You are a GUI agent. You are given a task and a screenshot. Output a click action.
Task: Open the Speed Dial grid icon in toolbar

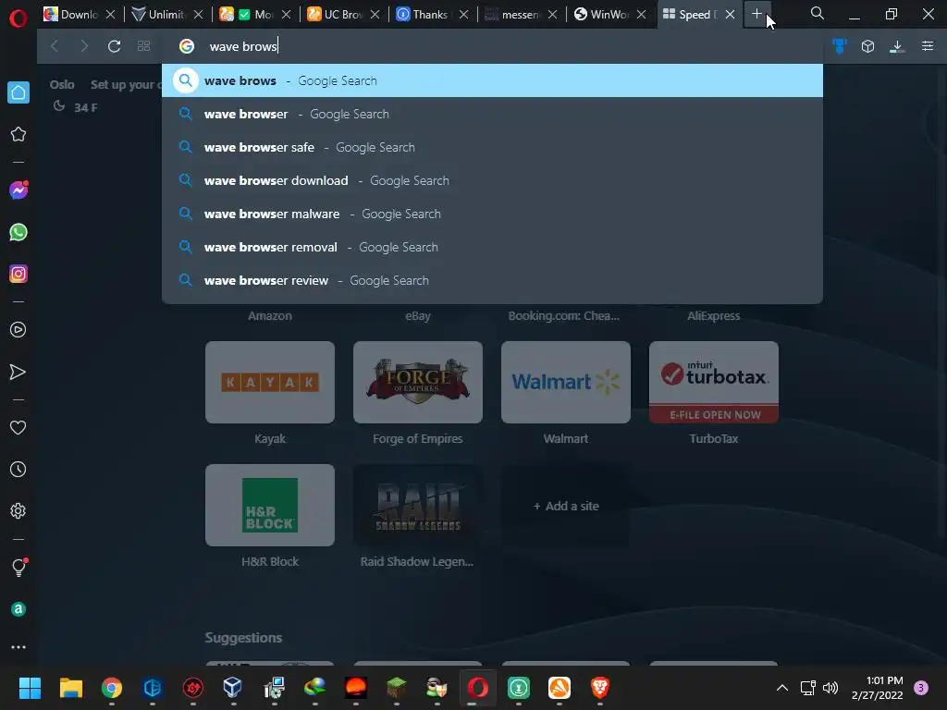pos(143,46)
